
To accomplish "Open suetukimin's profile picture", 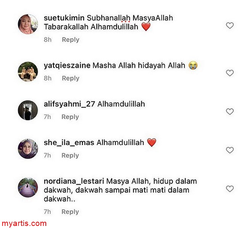I will (28, 24).
